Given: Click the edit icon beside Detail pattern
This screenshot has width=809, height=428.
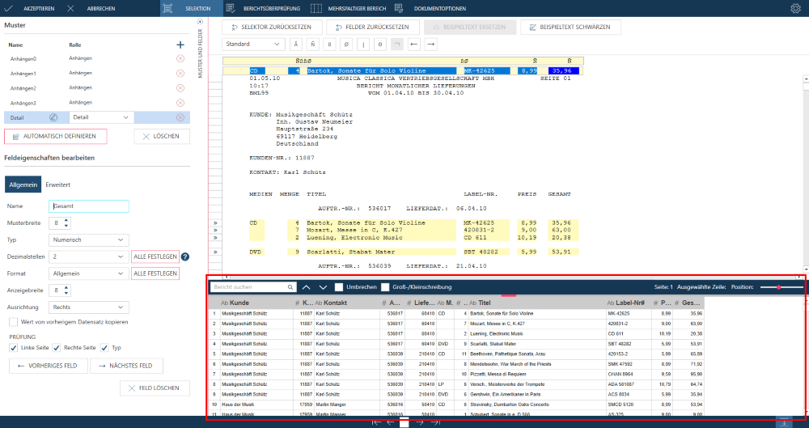Looking at the screenshot, I should [53, 117].
